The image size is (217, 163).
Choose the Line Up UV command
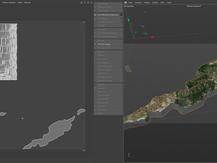[108, 59]
